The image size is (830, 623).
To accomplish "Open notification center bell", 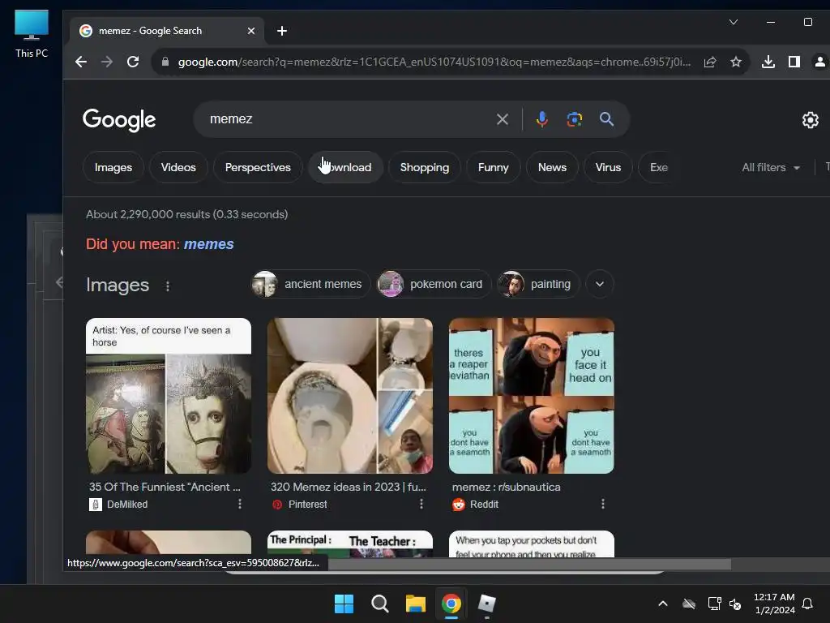I will point(807,604).
